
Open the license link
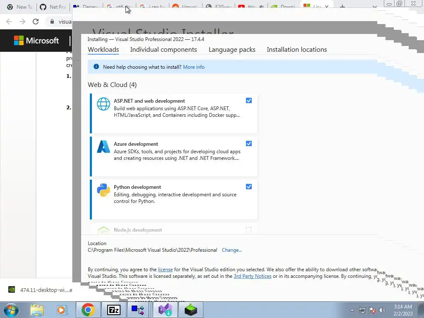click(165, 270)
